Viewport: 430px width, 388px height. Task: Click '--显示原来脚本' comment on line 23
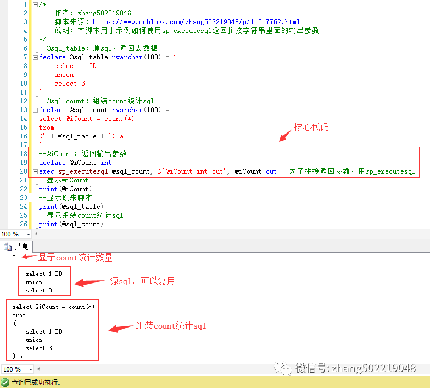coord(65,198)
